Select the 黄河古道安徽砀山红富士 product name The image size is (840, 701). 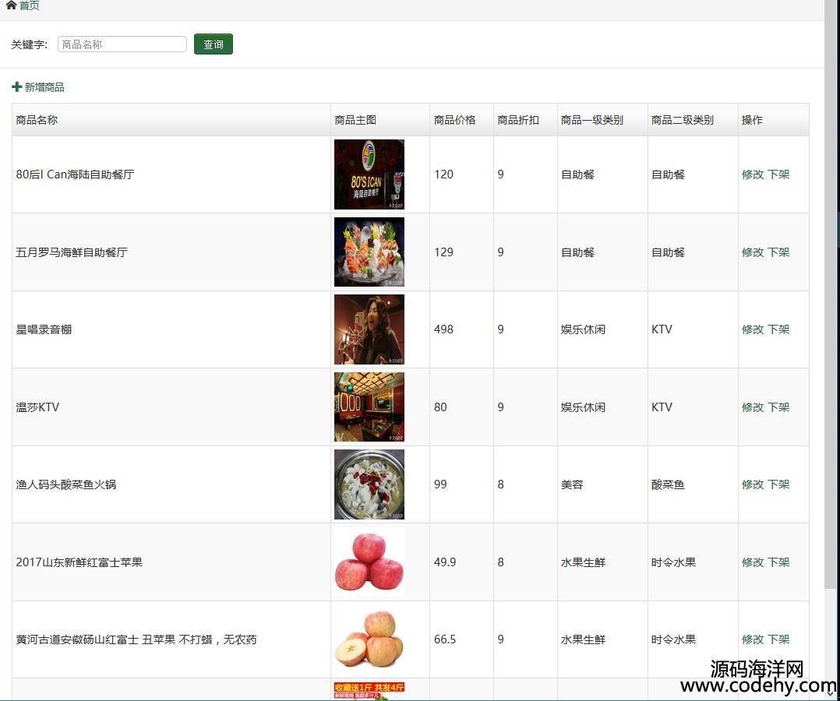136,639
